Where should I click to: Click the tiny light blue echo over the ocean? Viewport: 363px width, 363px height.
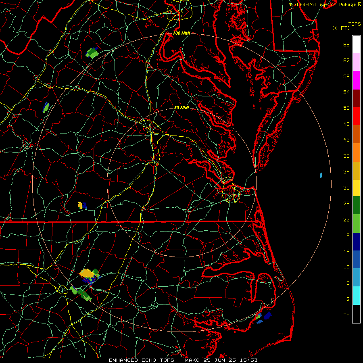[321, 175]
